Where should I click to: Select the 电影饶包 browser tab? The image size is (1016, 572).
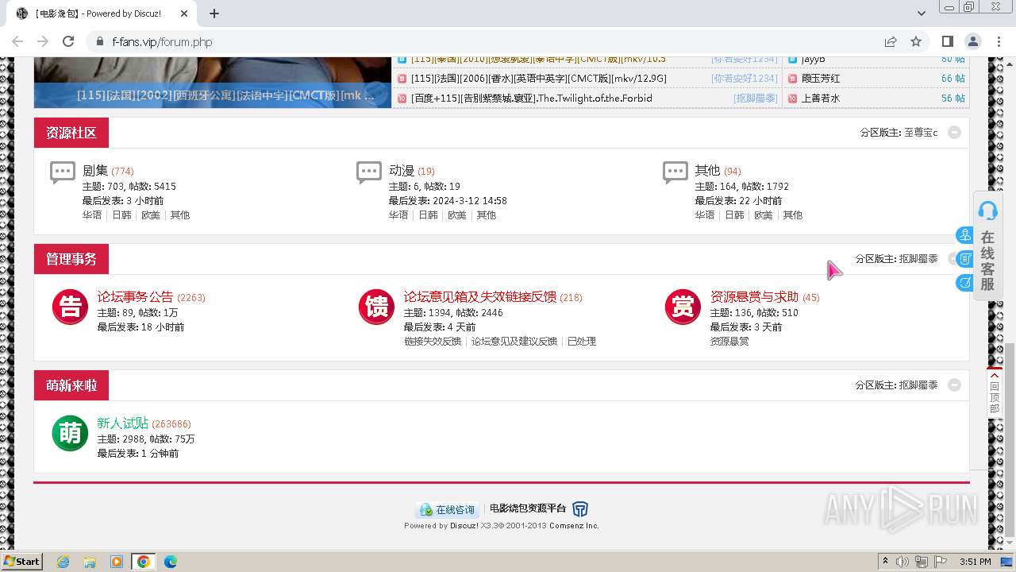[102, 14]
